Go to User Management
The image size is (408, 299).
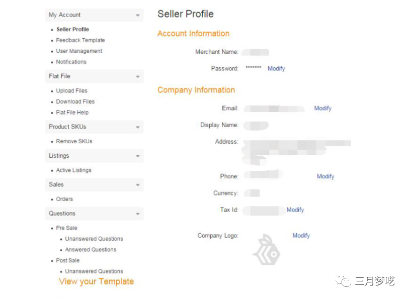pyautogui.click(x=79, y=51)
